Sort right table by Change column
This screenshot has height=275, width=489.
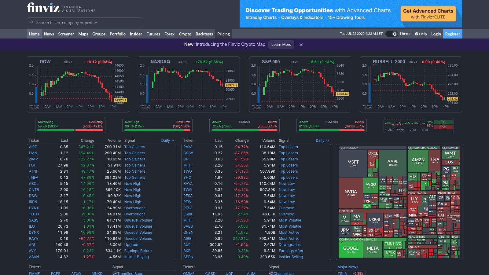tap(242, 141)
